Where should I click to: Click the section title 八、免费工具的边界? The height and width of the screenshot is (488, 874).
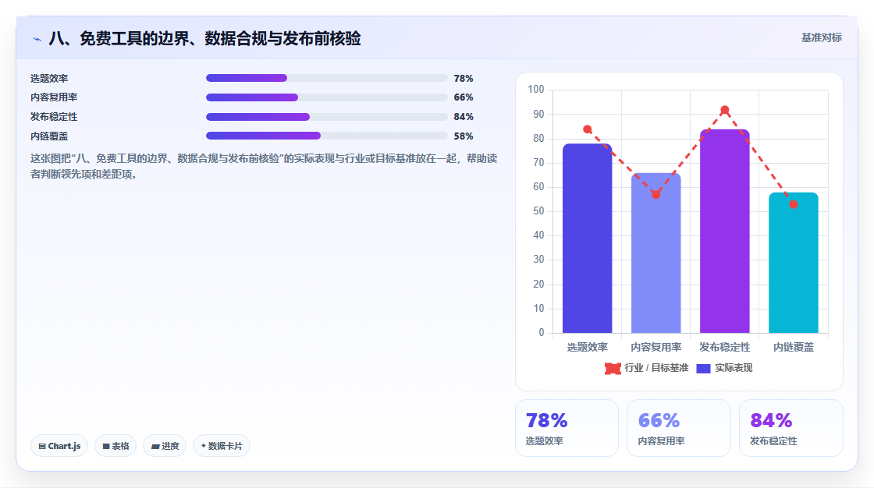pos(204,38)
